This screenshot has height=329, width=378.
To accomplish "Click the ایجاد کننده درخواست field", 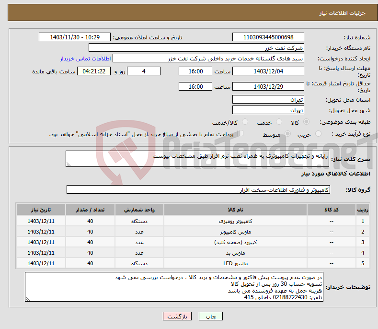I will (208, 59).
